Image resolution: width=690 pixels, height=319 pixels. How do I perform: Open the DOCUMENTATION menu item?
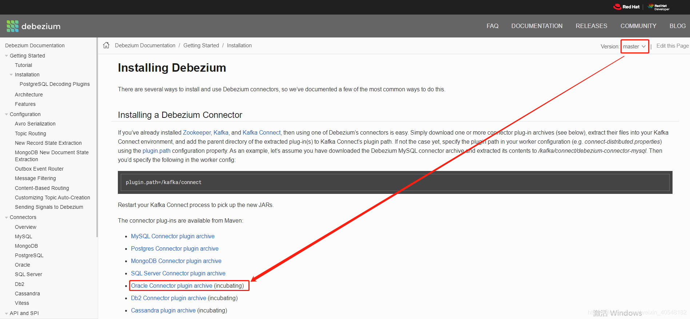(x=537, y=26)
